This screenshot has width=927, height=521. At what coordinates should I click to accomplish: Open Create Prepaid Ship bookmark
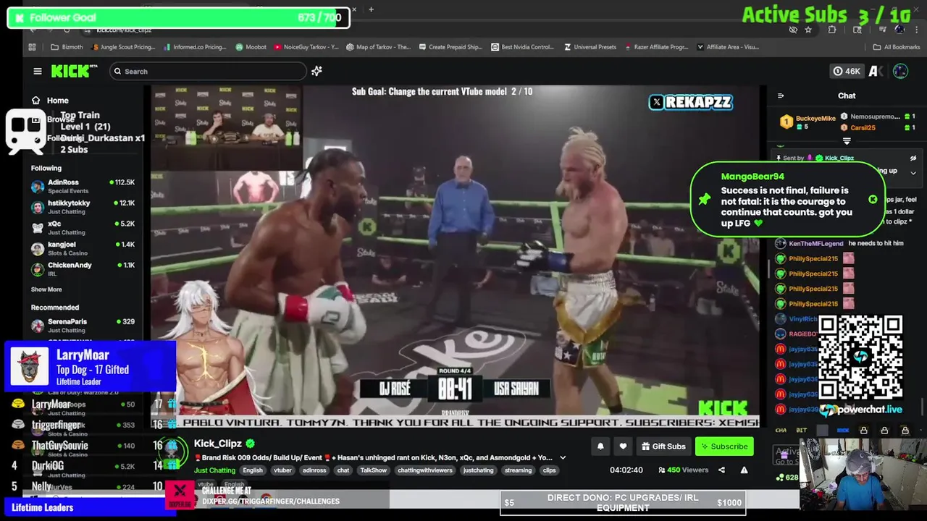click(450, 47)
